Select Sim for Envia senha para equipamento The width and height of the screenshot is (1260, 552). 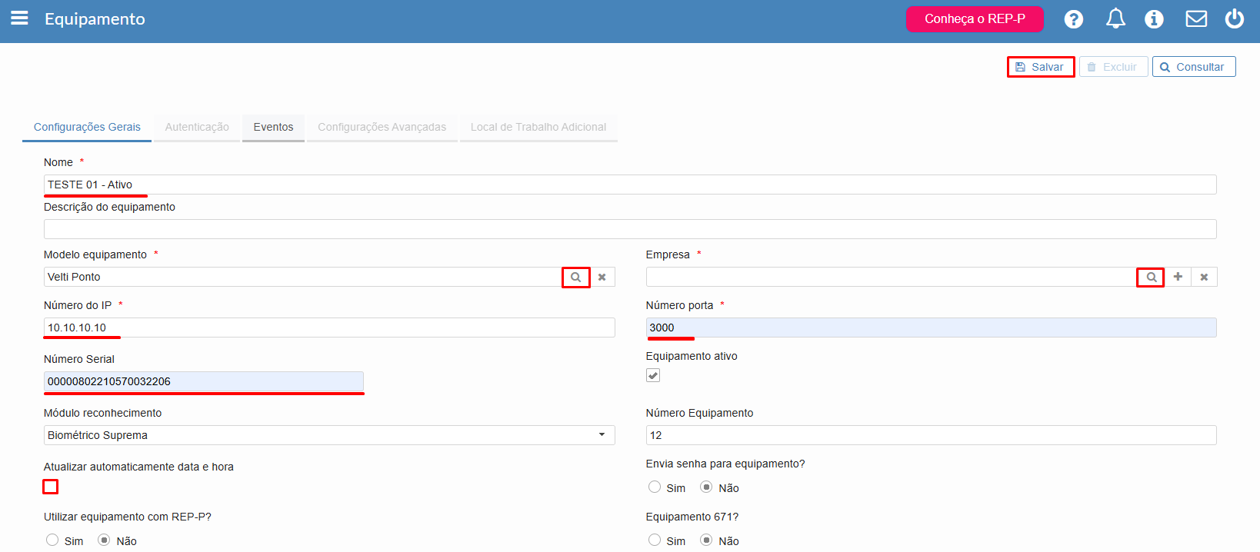pyautogui.click(x=655, y=487)
